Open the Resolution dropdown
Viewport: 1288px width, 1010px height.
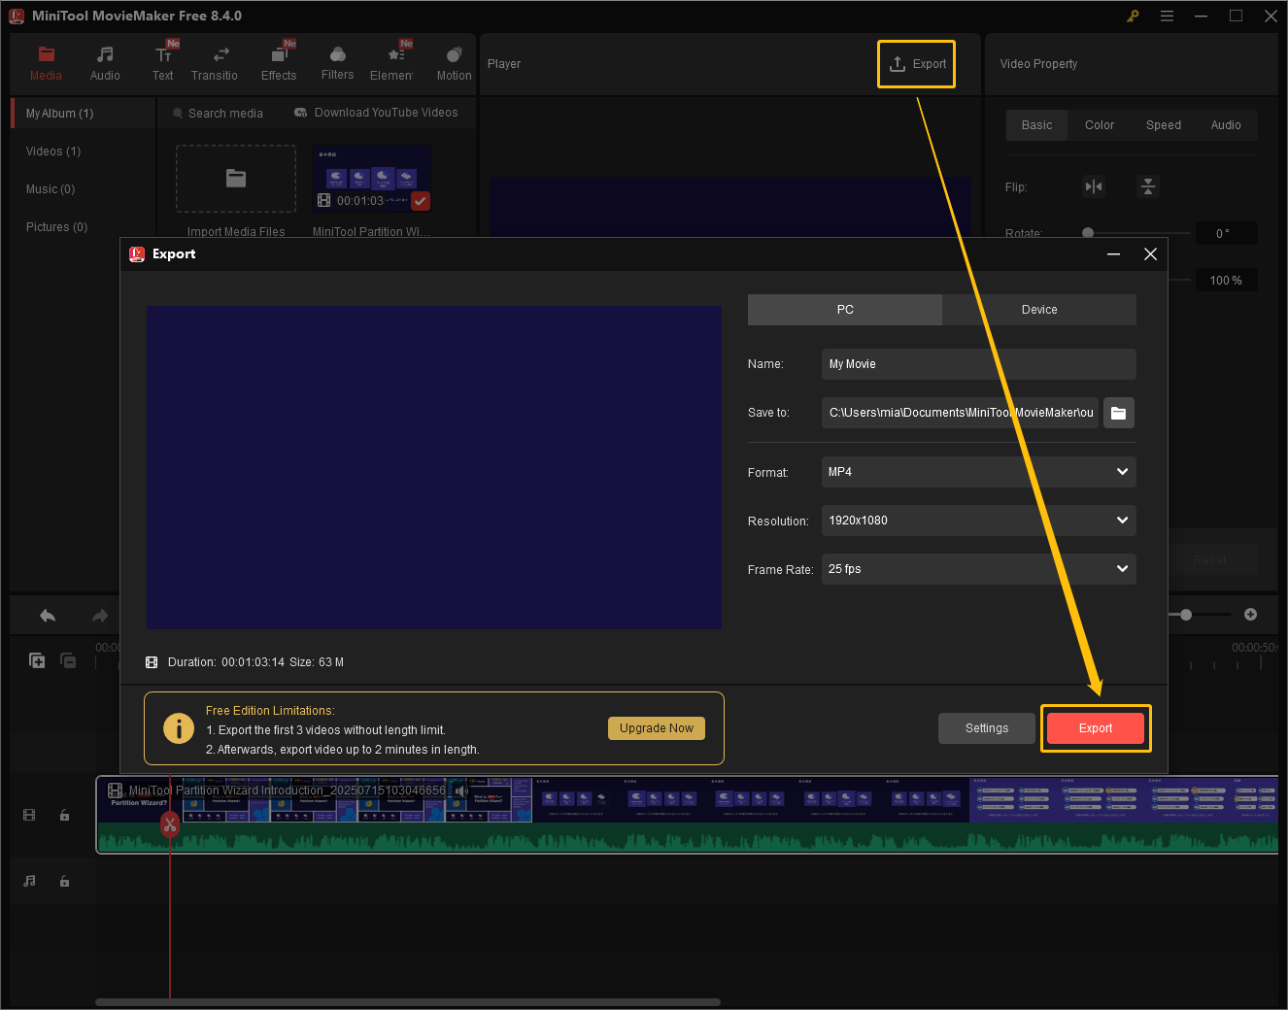1122,521
